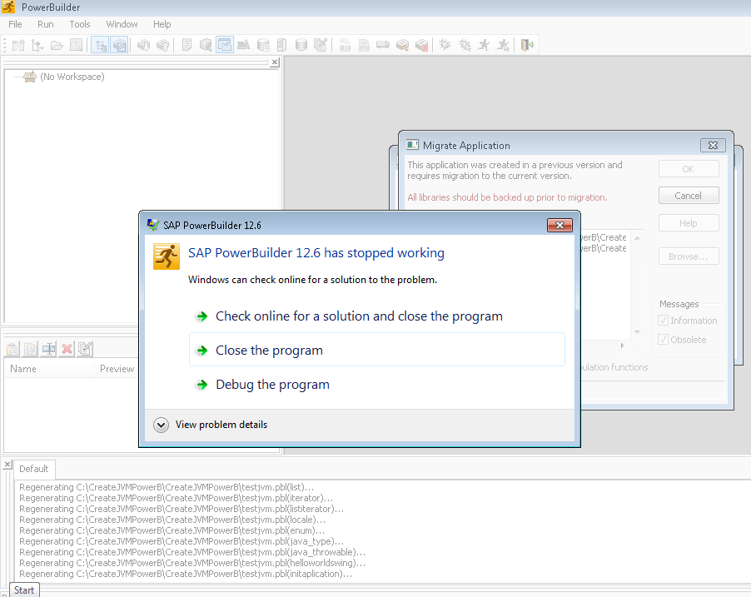Image resolution: width=751 pixels, height=597 pixels.
Task: Click OK in Migrate Application dialog
Action: (x=689, y=169)
